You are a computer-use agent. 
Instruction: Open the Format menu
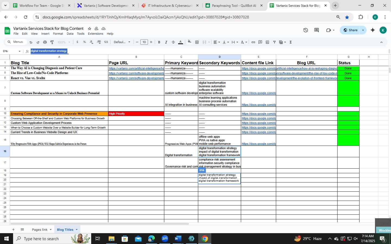(58, 34)
